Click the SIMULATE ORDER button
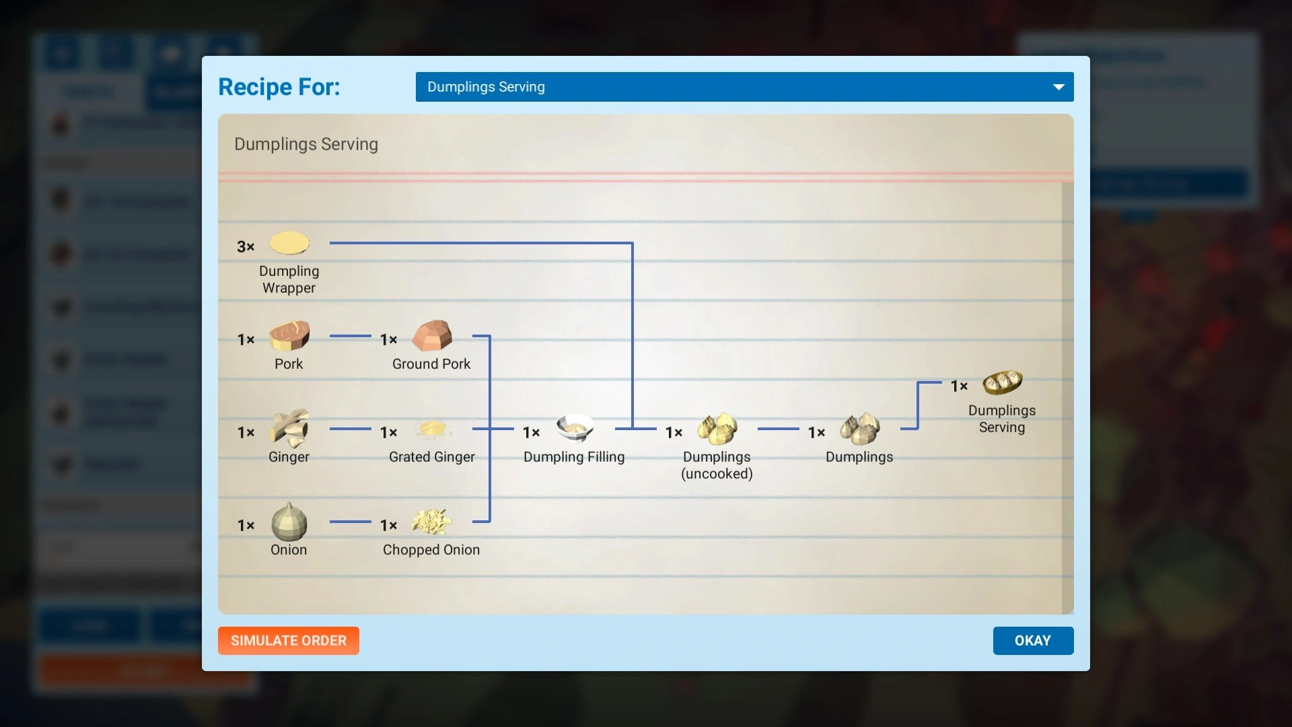Image resolution: width=1292 pixels, height=727 pixels. [x=289, y=640]
